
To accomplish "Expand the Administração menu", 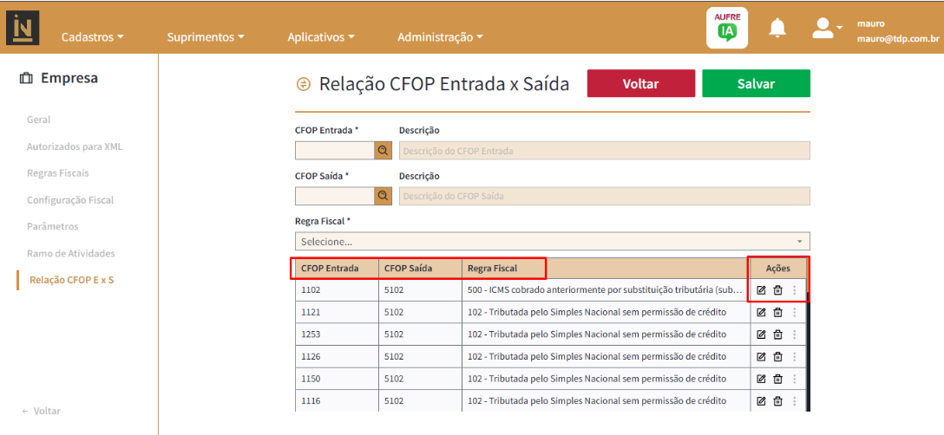I will 439,37.
